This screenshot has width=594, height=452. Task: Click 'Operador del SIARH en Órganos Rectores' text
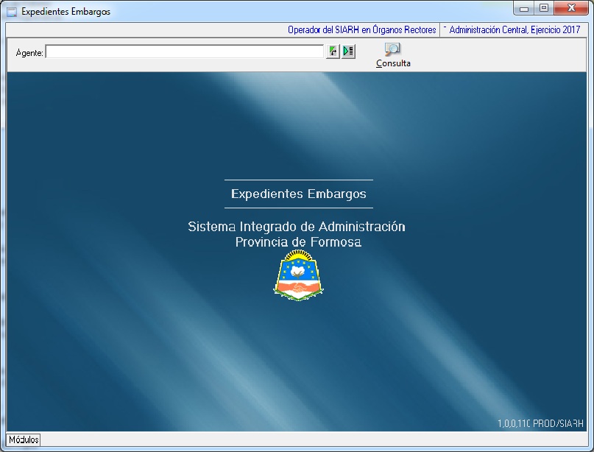[x=362, y=30]
